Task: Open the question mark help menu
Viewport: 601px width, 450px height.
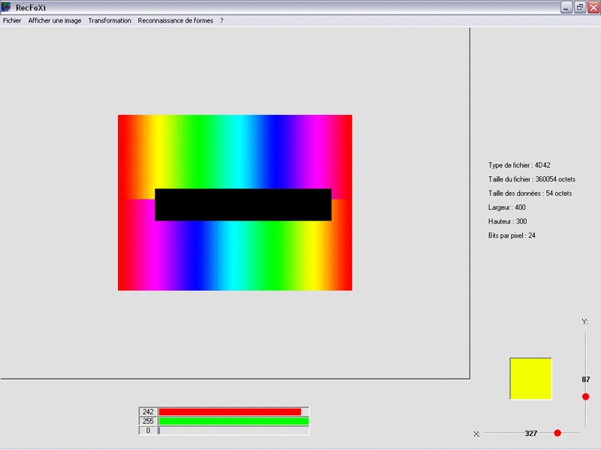Action: 222,21
